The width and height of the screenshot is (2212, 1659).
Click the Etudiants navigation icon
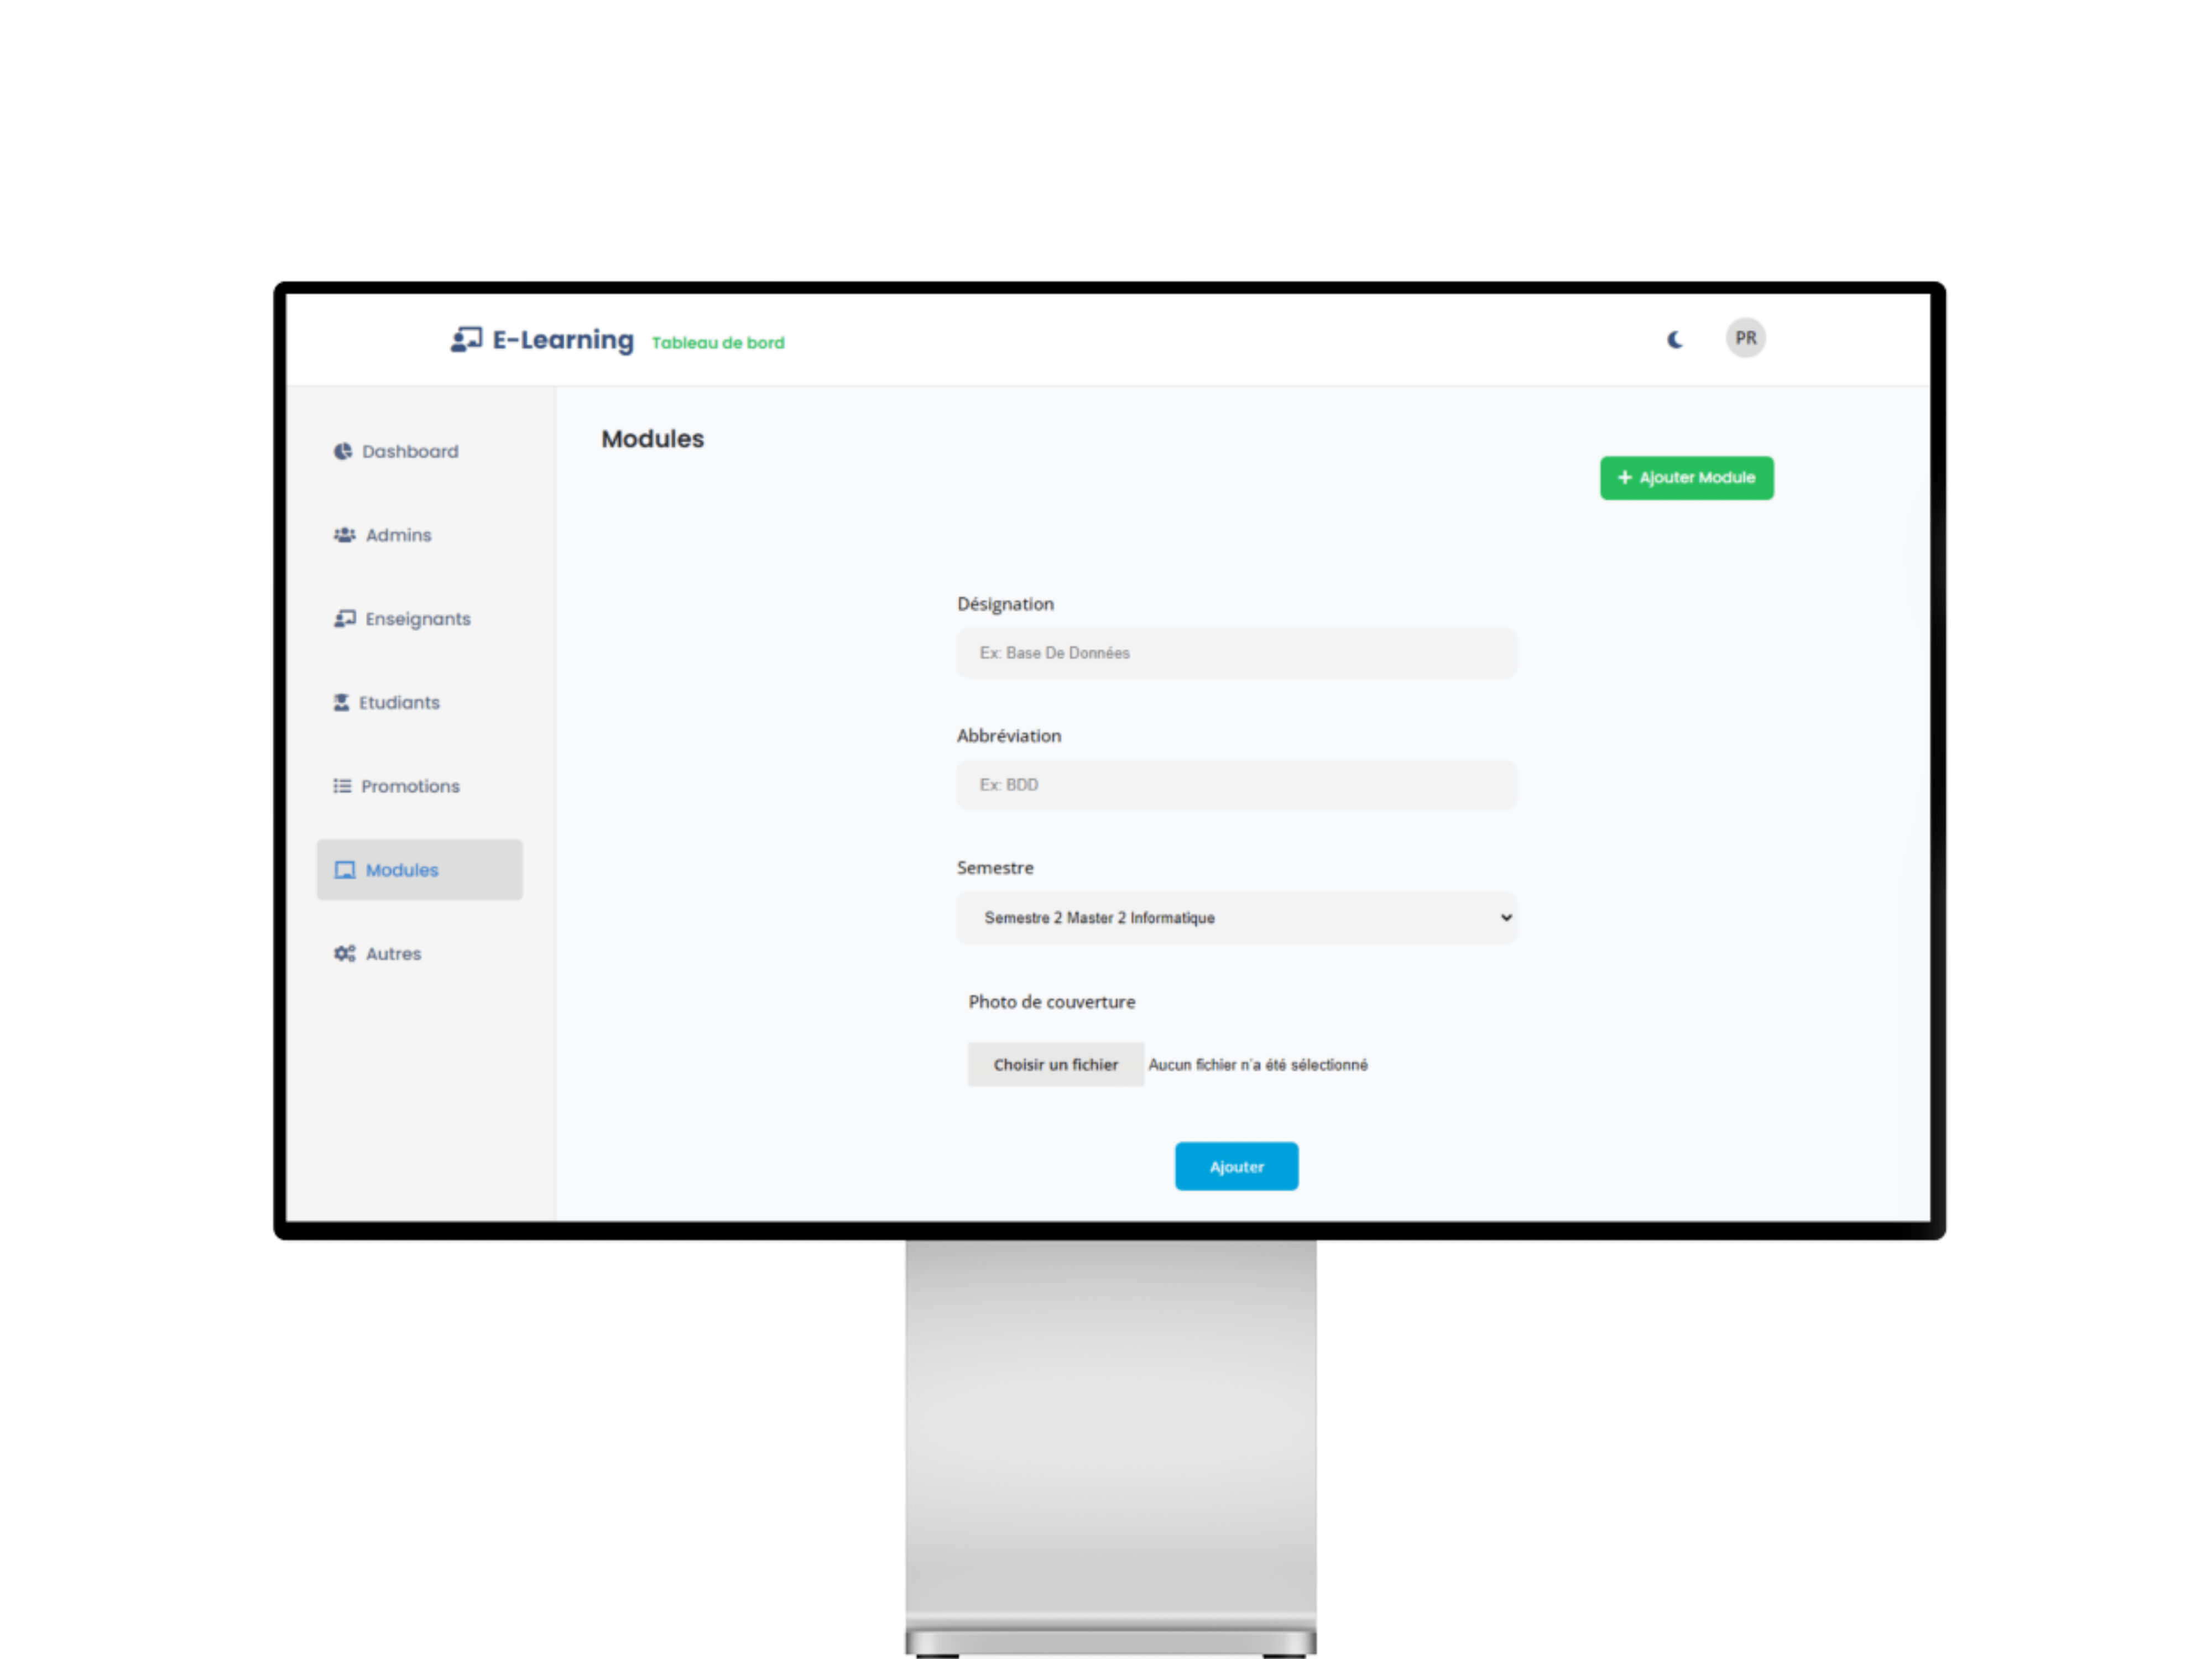point(341,702)
